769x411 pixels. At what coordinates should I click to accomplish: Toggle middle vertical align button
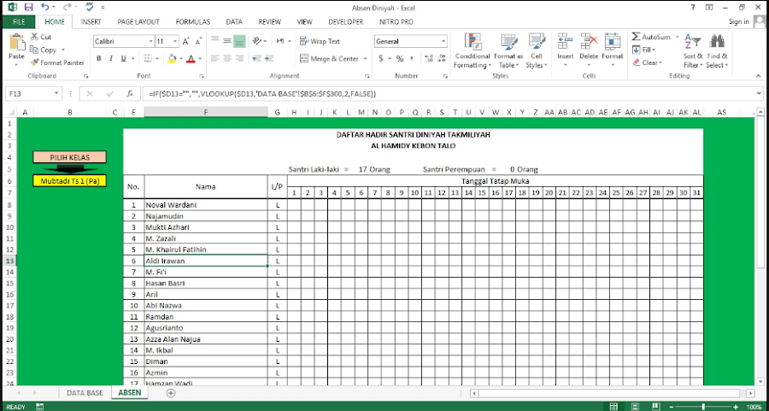(227, 41)
